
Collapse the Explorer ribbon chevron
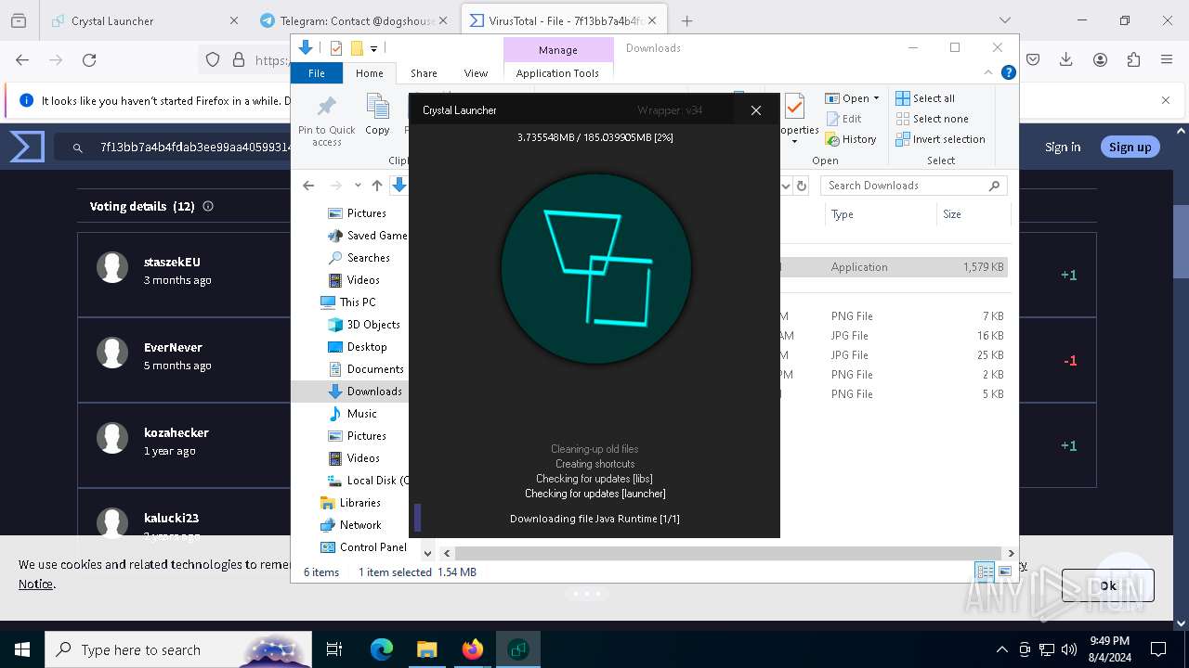click(x=988, y=72)
